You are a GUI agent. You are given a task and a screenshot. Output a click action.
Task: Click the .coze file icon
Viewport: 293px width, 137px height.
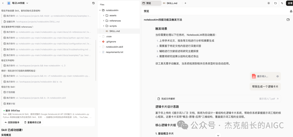(103, 36)
